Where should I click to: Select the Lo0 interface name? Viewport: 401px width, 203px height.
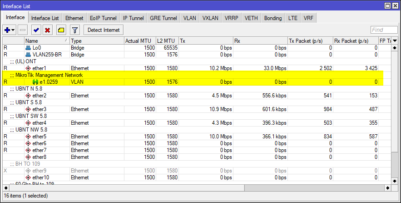(37, 48)
